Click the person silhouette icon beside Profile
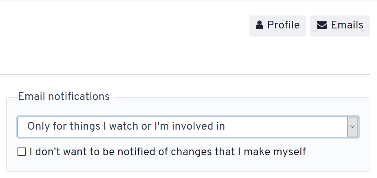Viewport: 377px width, 178px height. coord(259,25)
